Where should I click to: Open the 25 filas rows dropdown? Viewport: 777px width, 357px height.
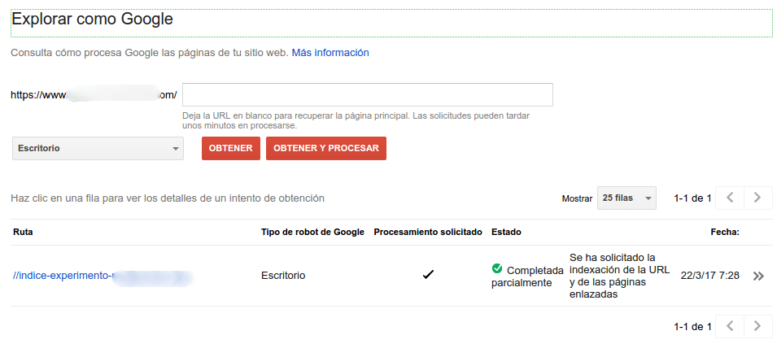[x=626, y=198]
